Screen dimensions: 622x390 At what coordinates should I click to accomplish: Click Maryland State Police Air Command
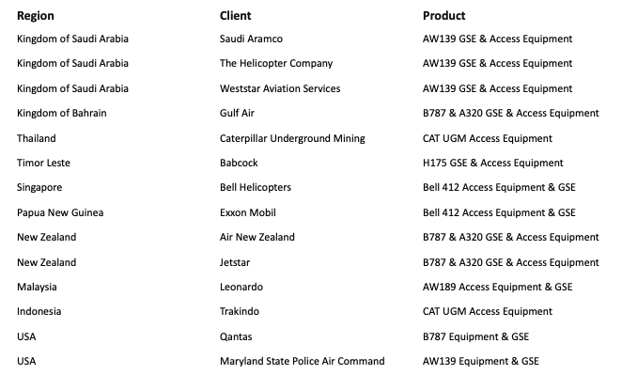(x=302, y=361)
